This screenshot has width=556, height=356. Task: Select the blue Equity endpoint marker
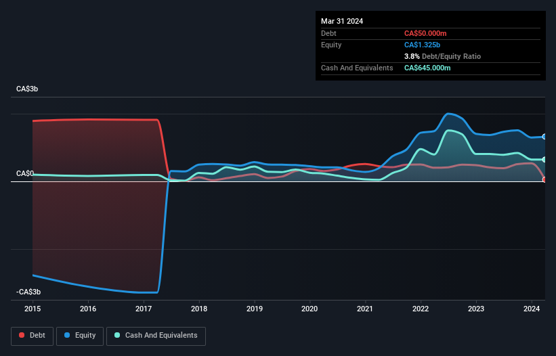click(x=544, y=137)
